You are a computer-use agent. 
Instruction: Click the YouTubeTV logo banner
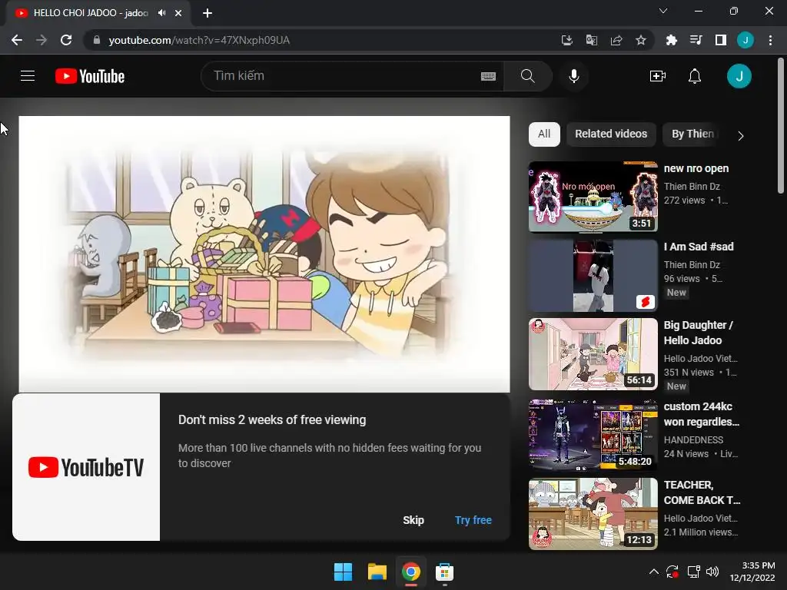tap(86, 467)
